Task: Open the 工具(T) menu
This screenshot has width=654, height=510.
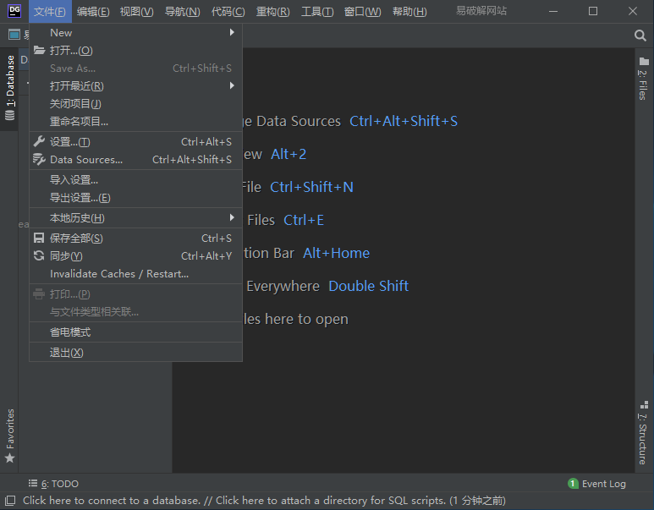Action: tap(317, 12)
